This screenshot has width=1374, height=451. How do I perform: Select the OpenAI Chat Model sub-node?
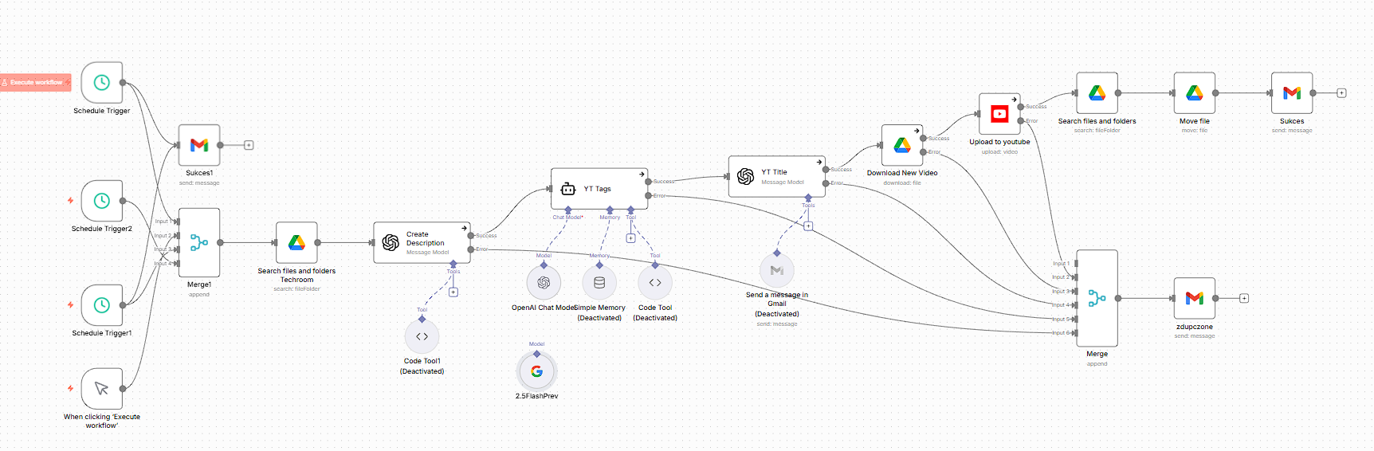click(544, 283)
